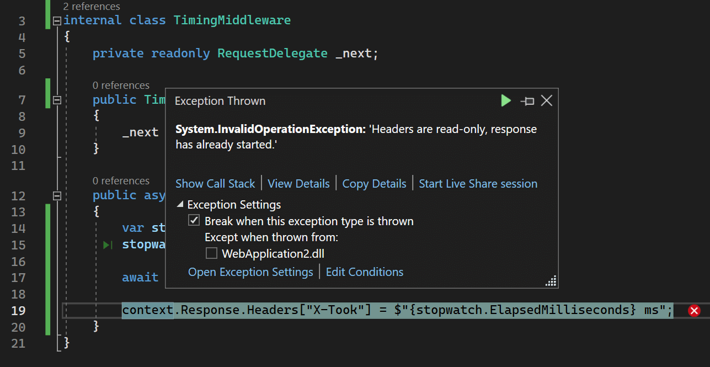This screenshot has width=710, height=367.
Task: Continue execution via the green play icon
Action: 505,100
